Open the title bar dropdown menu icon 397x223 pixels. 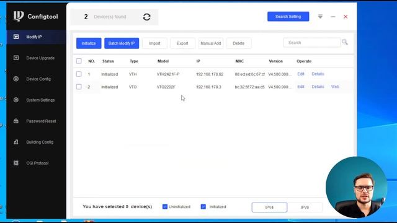(x=320, y=17)
